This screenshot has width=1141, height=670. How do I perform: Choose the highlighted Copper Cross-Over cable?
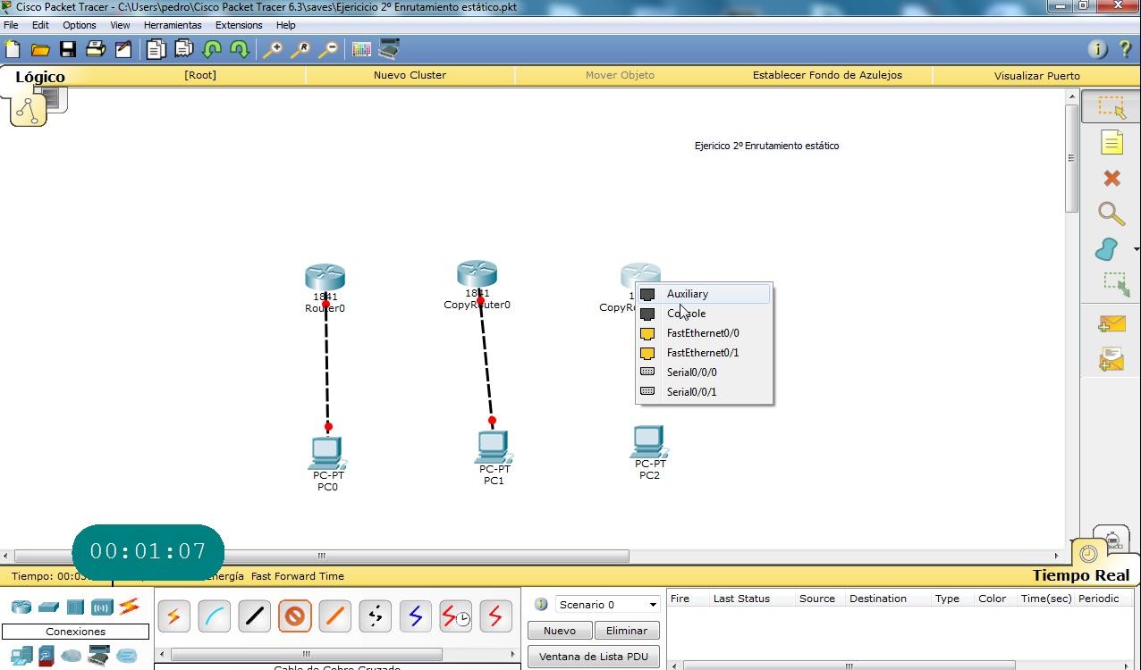294,616
